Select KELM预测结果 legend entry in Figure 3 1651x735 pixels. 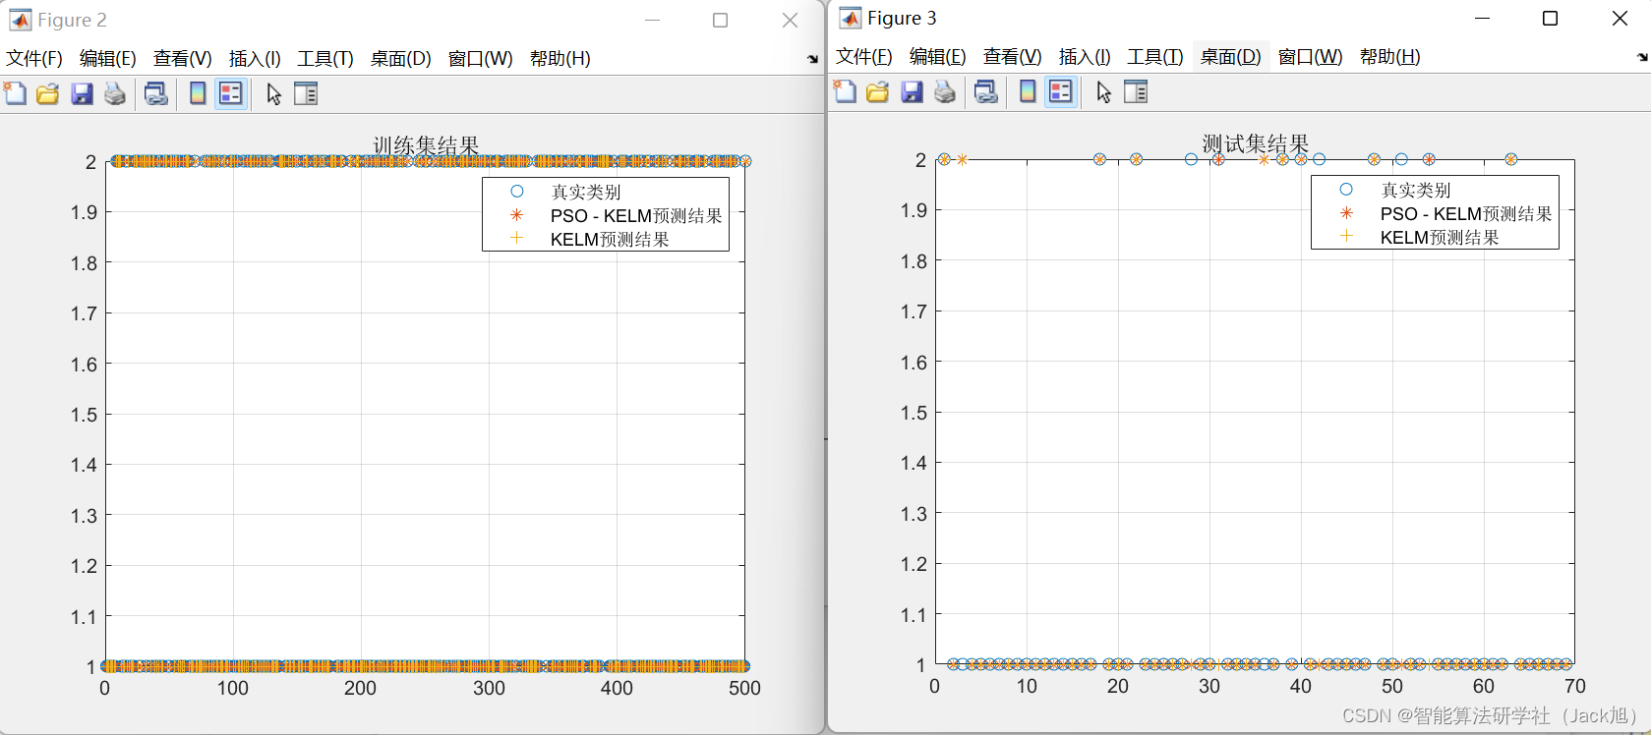(x=1440, y=237)
